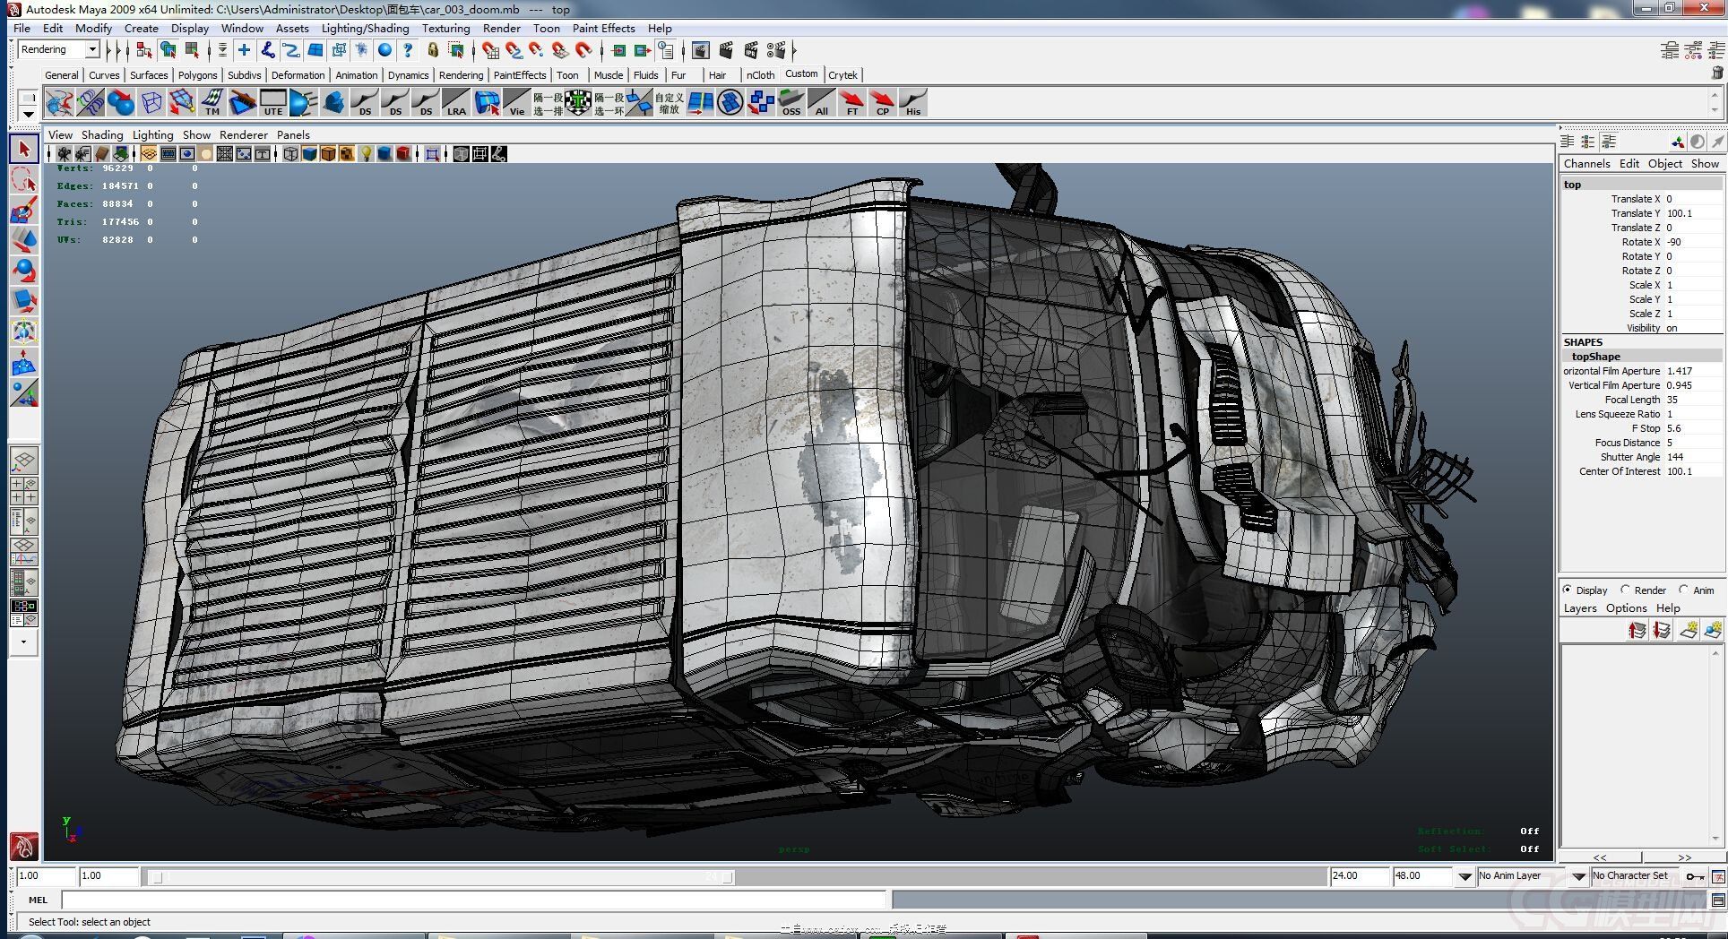Image resolution: width=1728 pixels, height=939 pixels.
Task: Toggle textured display checker cube icon
Action: click(x=347, y=154)
